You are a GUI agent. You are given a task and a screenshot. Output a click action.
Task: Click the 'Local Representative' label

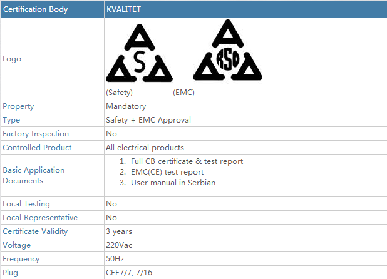[40, 218]
